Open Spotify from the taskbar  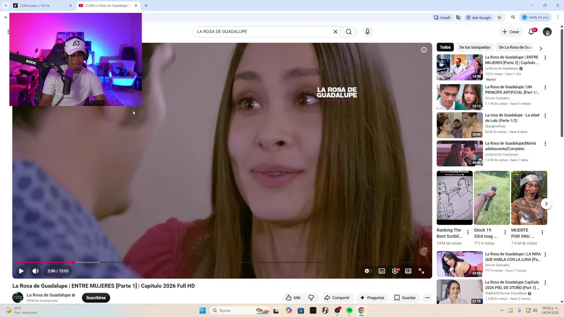[349, 310]
